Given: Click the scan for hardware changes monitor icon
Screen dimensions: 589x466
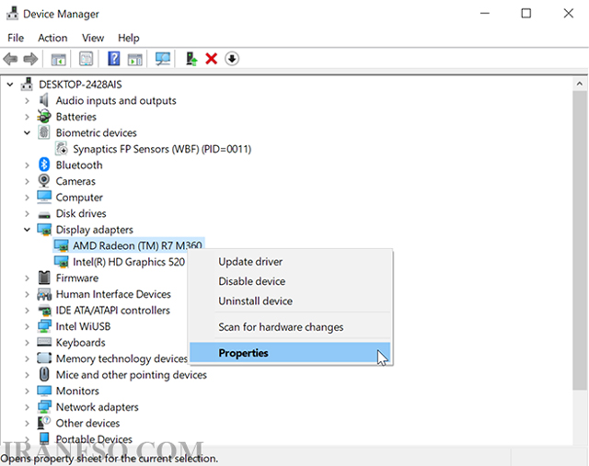Looking at the screenshot, I should click(163, 59).
